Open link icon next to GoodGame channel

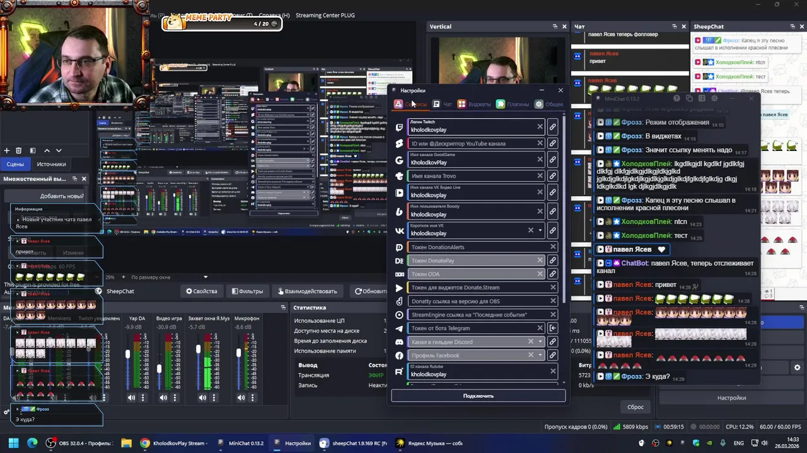(552, 160)
